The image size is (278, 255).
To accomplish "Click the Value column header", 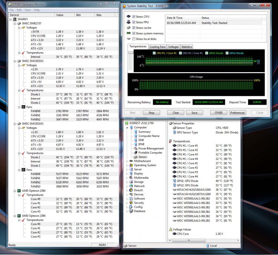I will [64, 15].
